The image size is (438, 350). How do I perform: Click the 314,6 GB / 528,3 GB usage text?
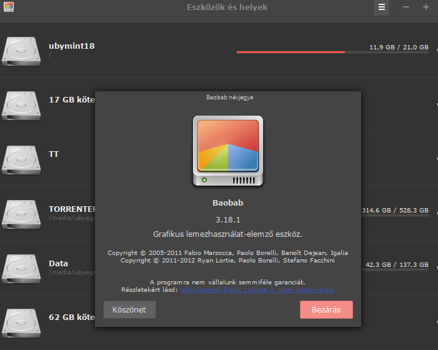coord(395,211)
